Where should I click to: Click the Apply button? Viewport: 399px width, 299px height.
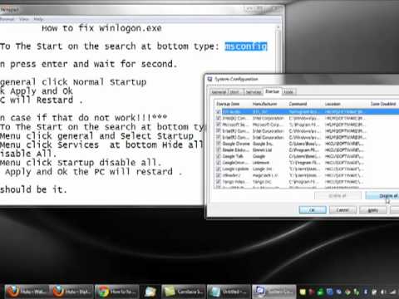(x=372, y=210)
